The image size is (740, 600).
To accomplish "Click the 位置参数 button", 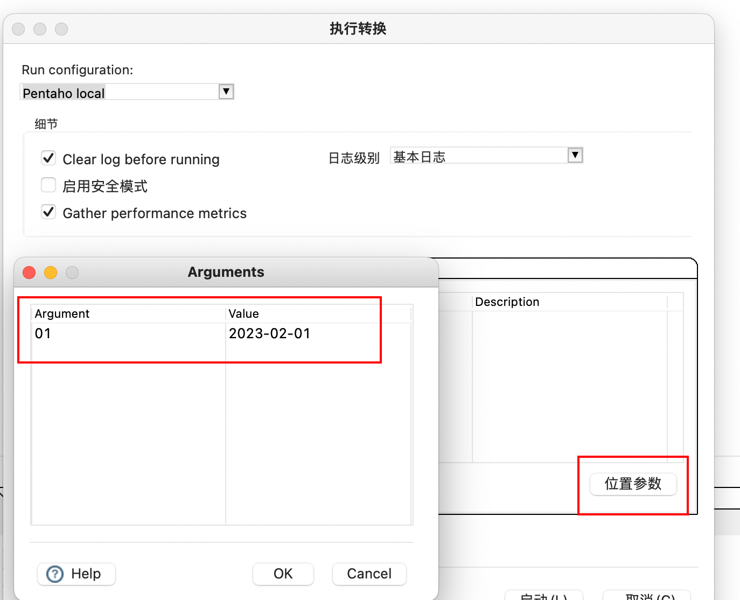I will pyautogui.click(x=633, y=484).
